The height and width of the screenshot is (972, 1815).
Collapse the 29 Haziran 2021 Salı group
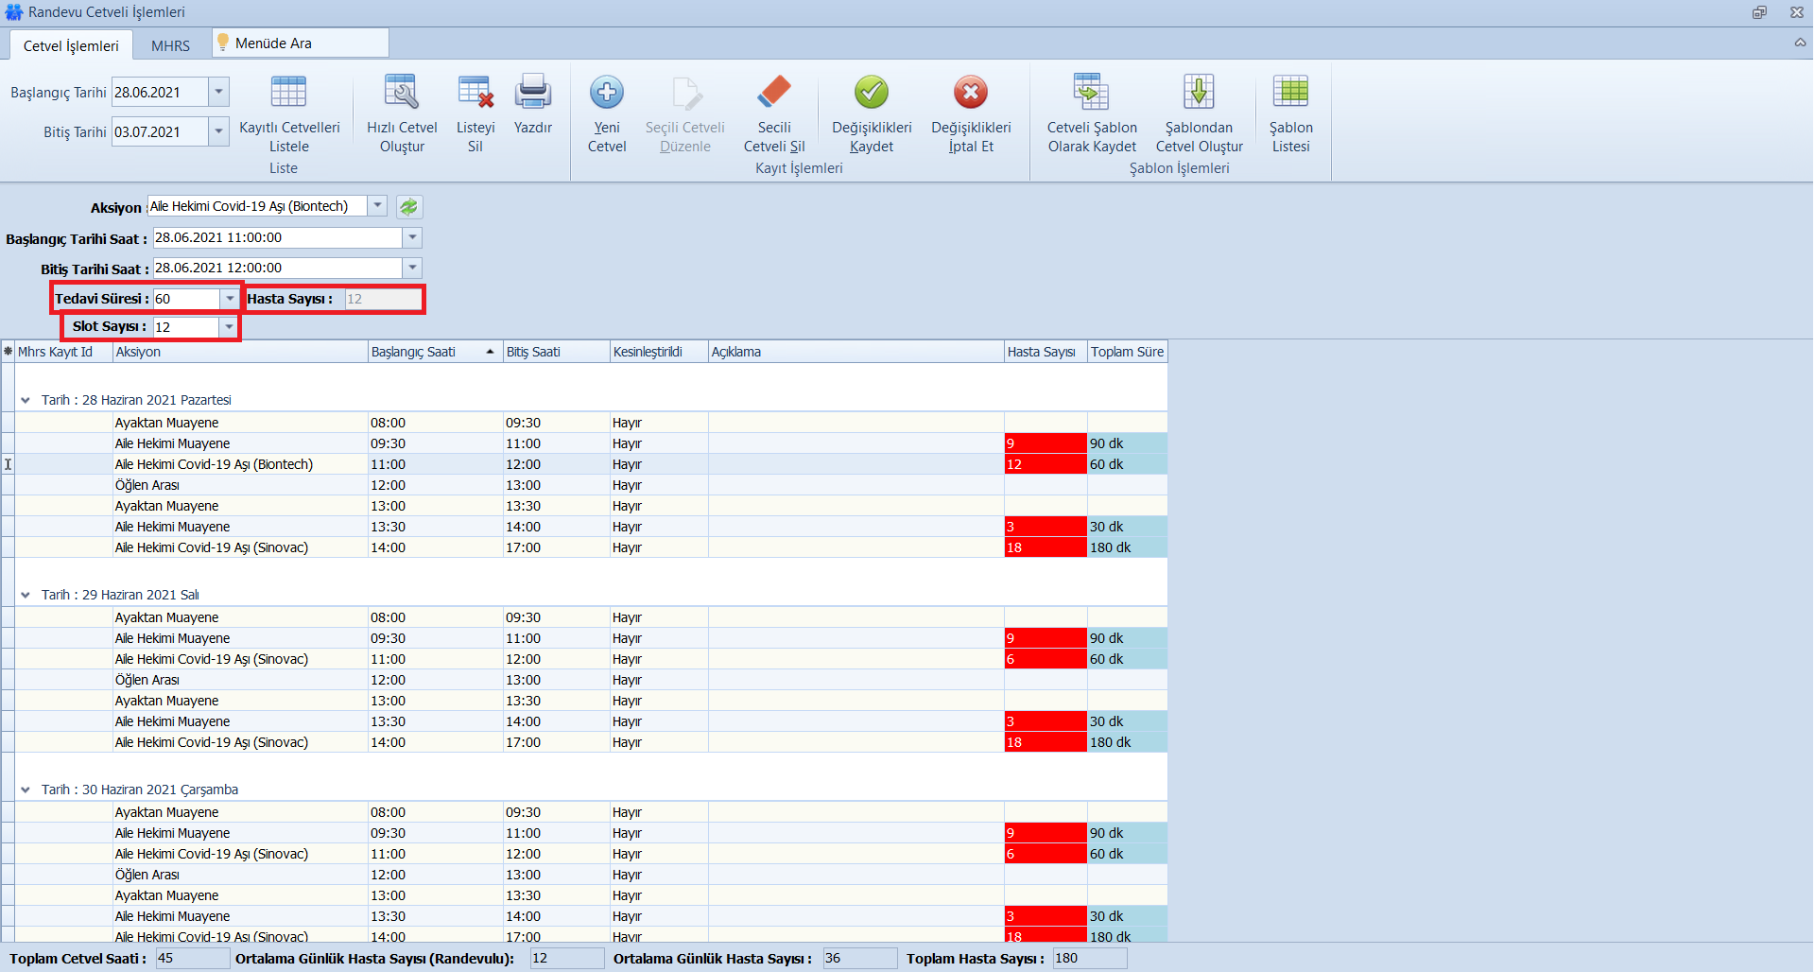tap(26, 596)
